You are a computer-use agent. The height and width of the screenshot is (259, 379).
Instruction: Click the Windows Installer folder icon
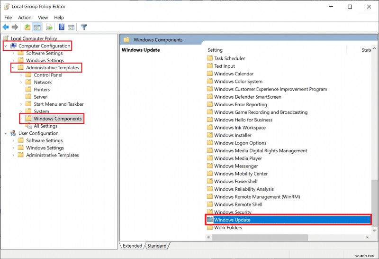click(210, 135)
